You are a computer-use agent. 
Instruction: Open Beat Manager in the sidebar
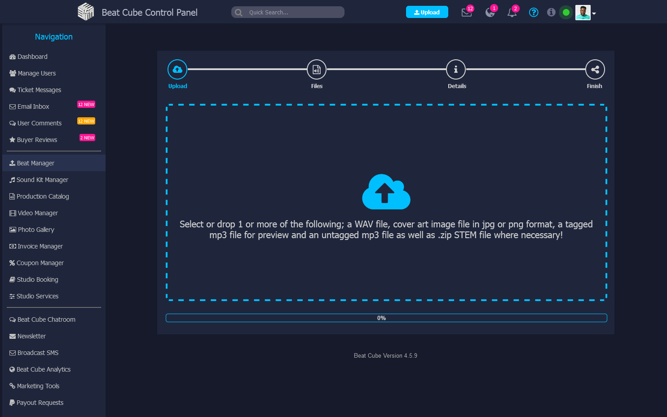(35, 163)
